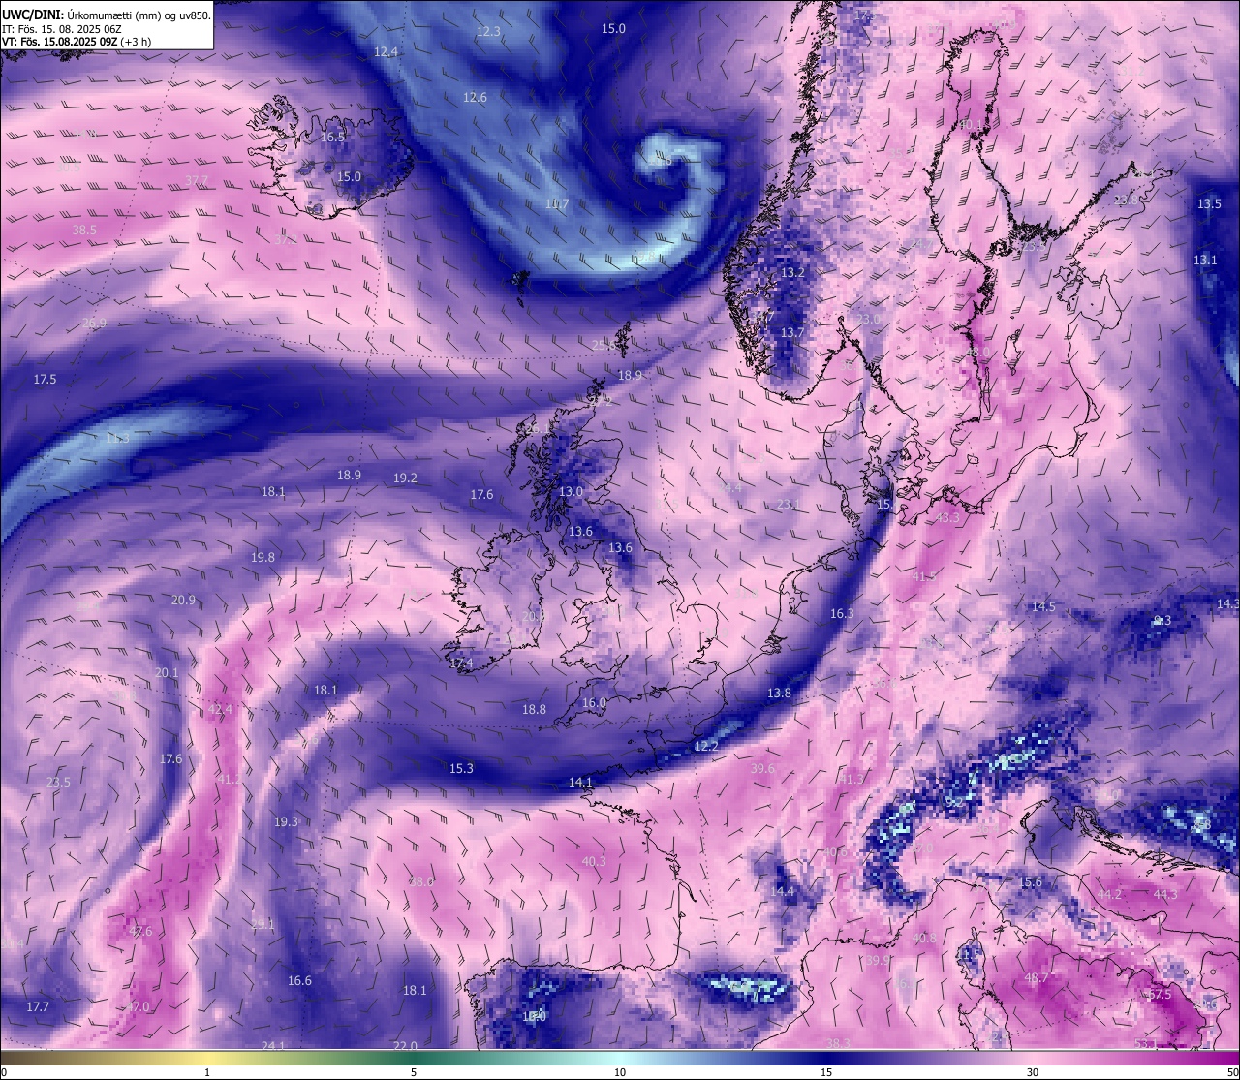
Task: Click the 16.5 value over Iceland
Action: click(332, 137)
